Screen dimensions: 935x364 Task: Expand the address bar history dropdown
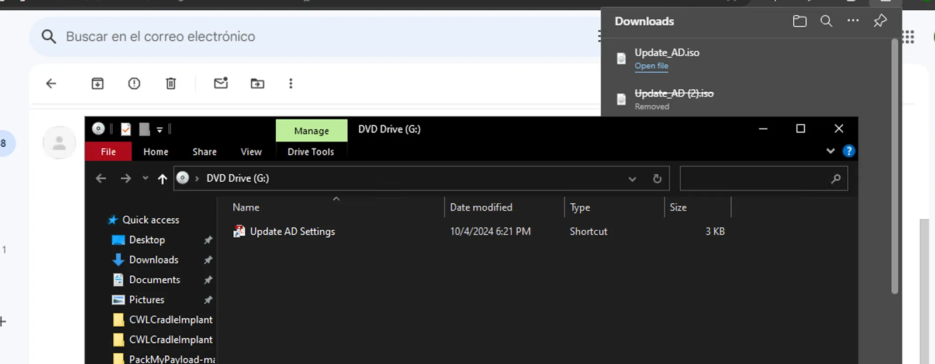pyautogui.click(x=632, y=179)
